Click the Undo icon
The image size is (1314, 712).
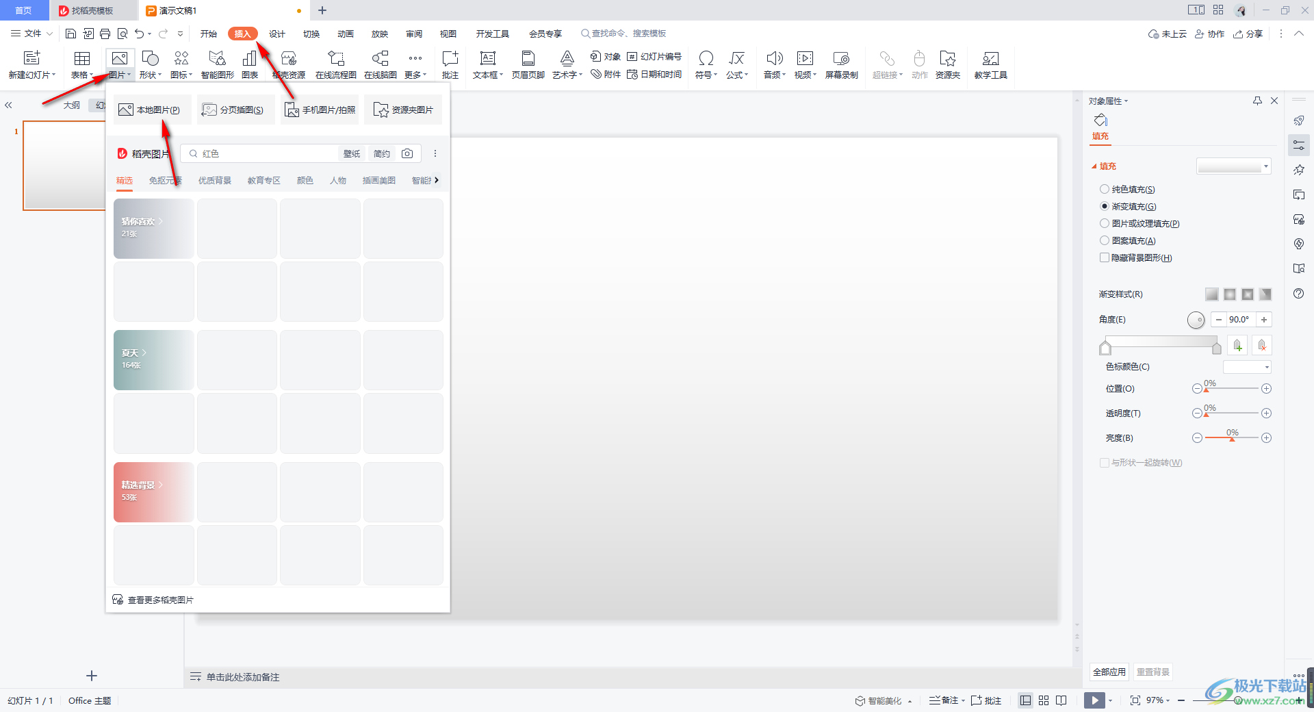click(x=140, y=34)
